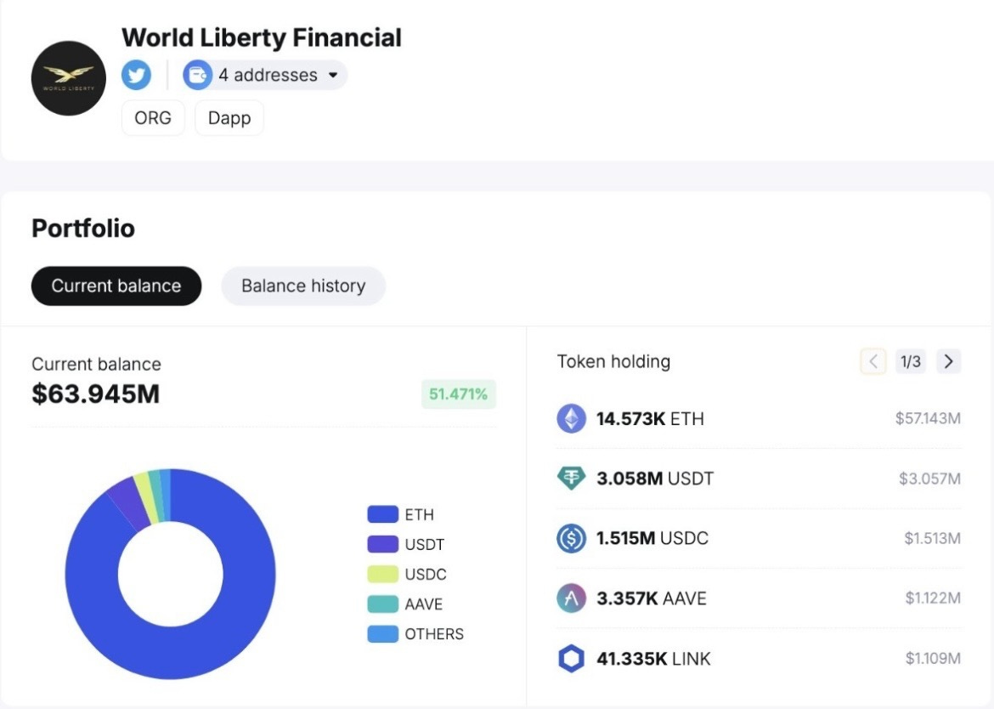Open the Twitter profile icon
The image size is (994, 709).
(x=136, y=75)
